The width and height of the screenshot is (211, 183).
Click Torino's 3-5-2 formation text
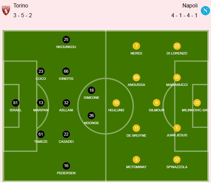point(23,15)
